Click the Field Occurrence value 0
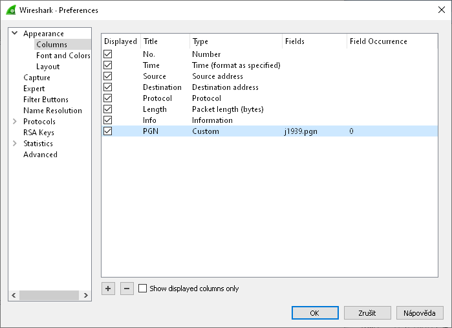 351,131
